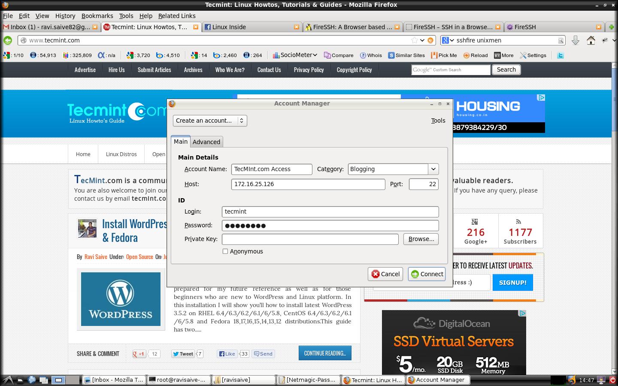Viewport: 618px width, 386px height.
Task: Click the Connect button
Action: (x=427, y=274)
